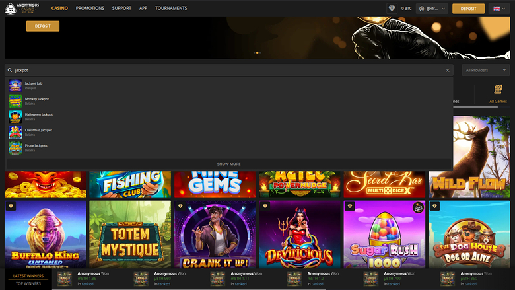Expand the All Providers dropdown
The height and width of the screenshot is (290, 515).
coord(485,70)
